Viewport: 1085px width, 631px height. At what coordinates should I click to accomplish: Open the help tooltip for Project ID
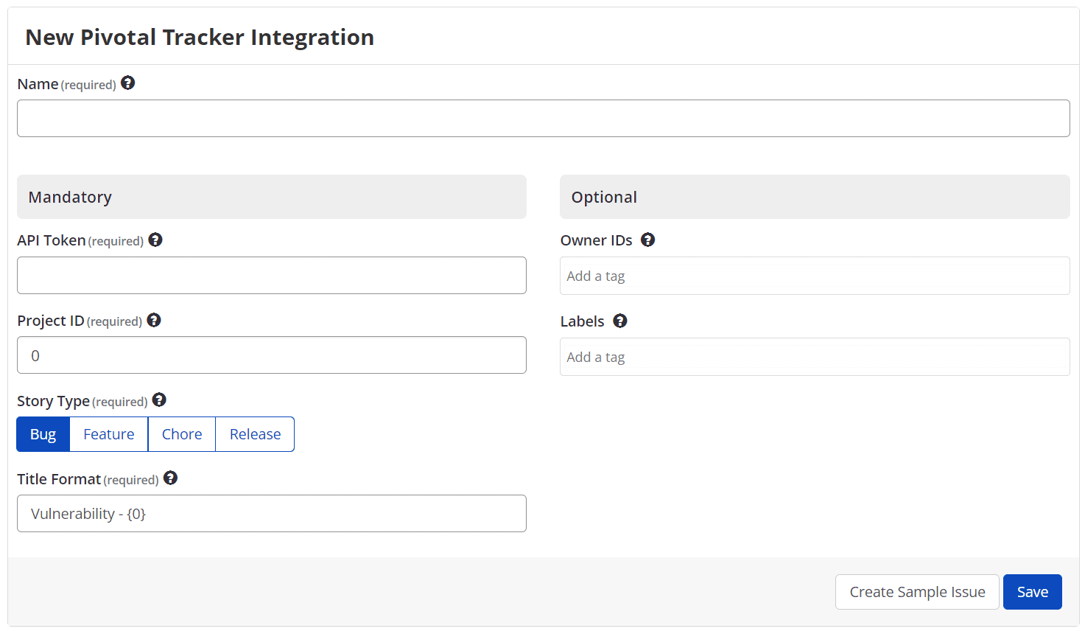[x=154, y=320]
